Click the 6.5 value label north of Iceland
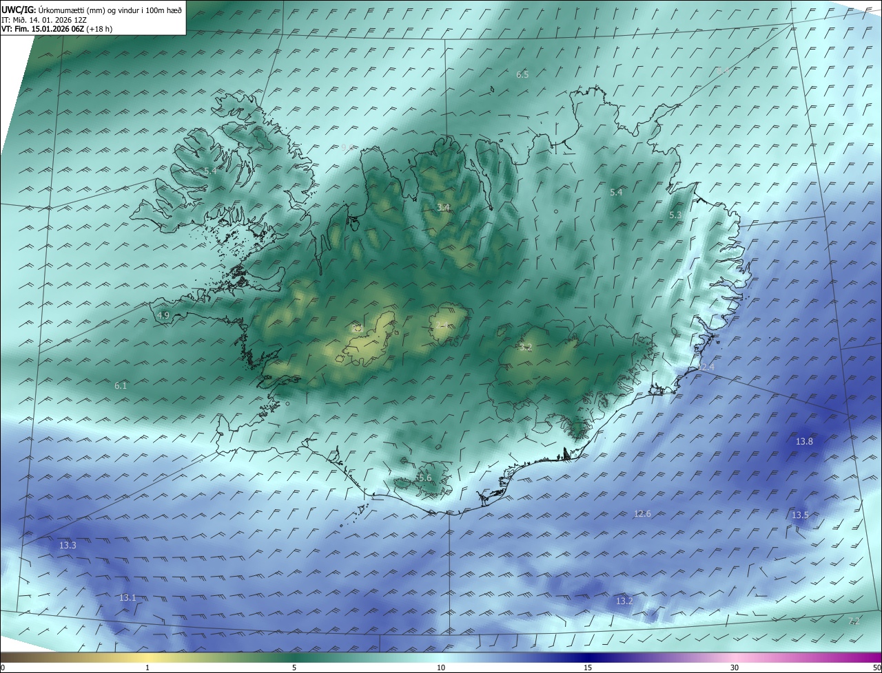 (522, 74)
